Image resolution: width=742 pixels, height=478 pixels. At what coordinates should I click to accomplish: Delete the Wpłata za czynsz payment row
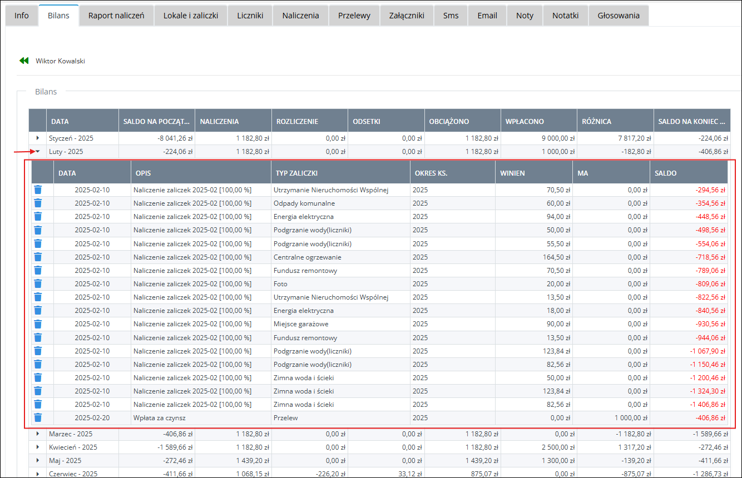[x=38, y=418]
